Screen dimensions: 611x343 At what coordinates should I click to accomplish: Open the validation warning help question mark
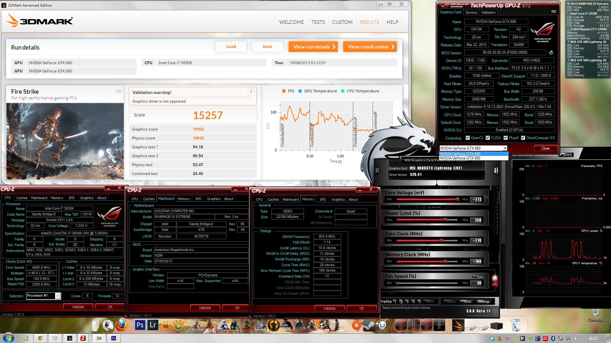tap(251, 92)
